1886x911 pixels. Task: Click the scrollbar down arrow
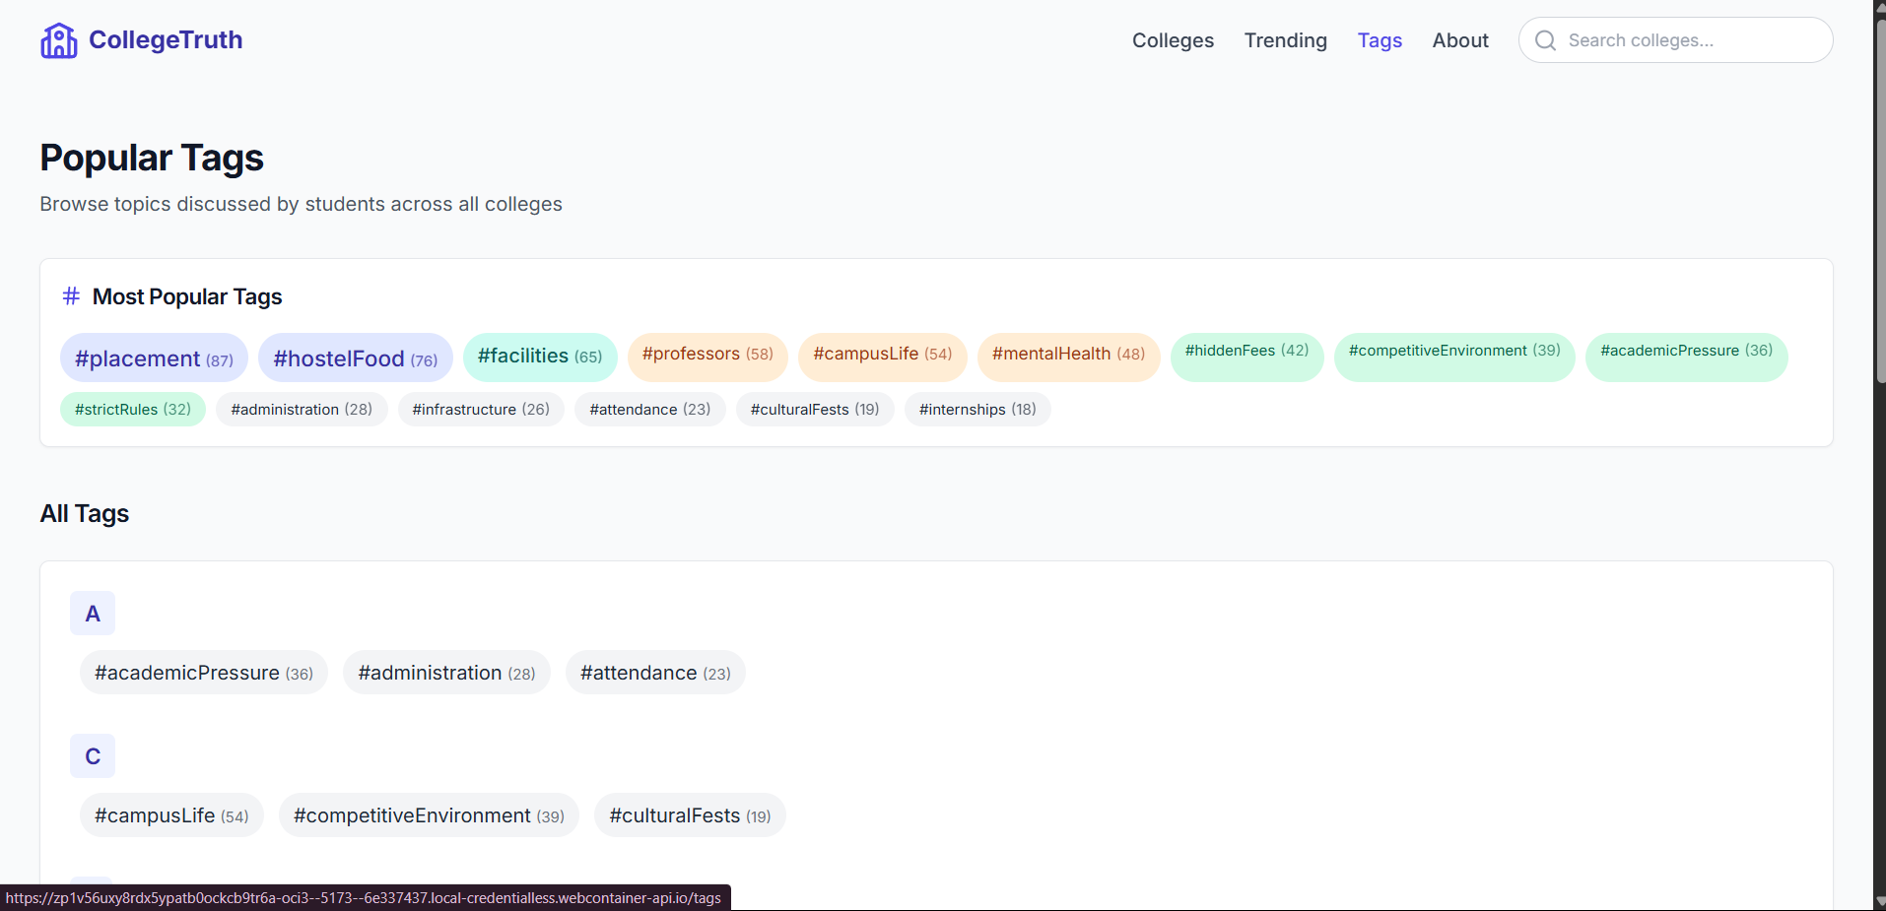pos(1880,901)
